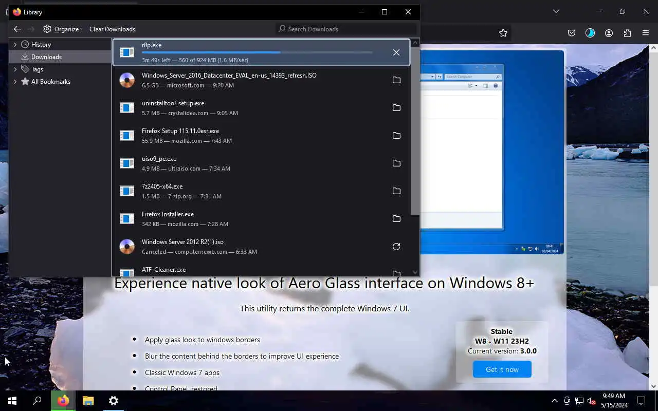This screenshot has width=658, height=411.
Task: Open Firefox extensions puzzle icon
Action: coord(627,33)
